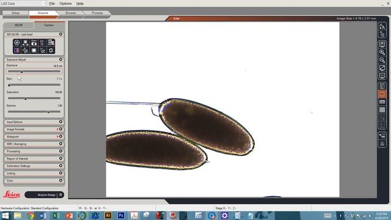Select the Camera tab

coord(49,25)
